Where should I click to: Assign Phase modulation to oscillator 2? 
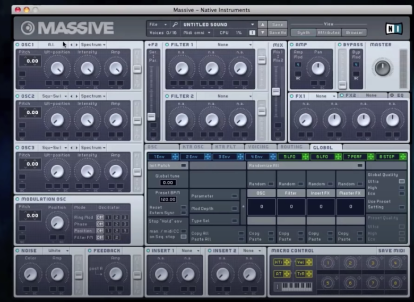click(x=116, y=224)
